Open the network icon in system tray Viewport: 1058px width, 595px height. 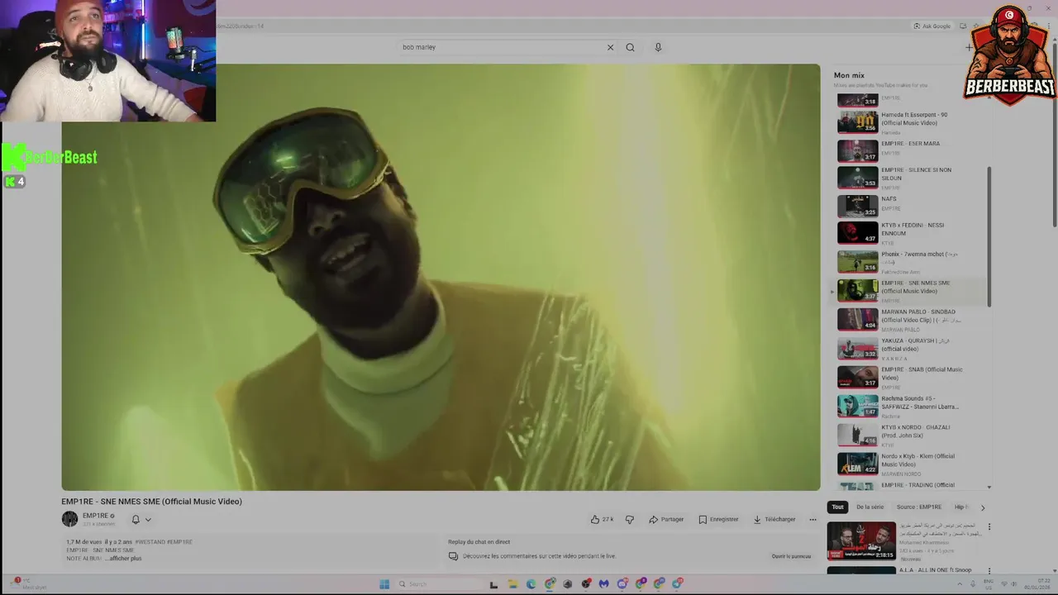coord(1003,584)
